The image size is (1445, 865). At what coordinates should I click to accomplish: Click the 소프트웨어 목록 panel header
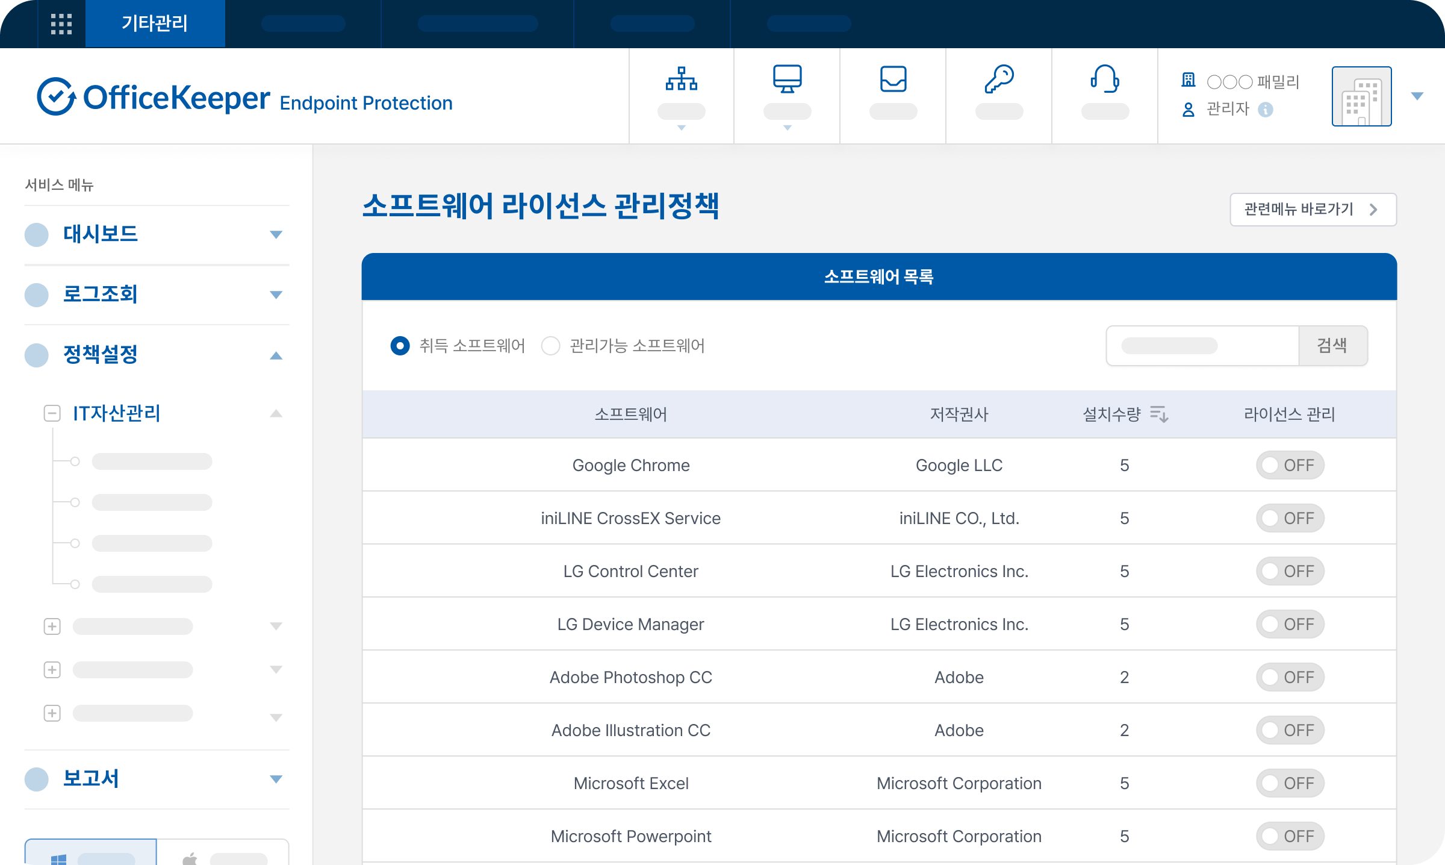tap(879, 276)
